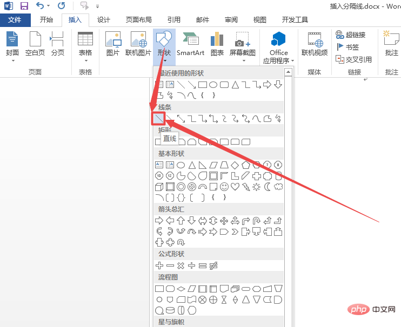Click the Save icon in quick access toolbar
The width and height of the screenshot is (401, 327).
[x=24, y=6]
